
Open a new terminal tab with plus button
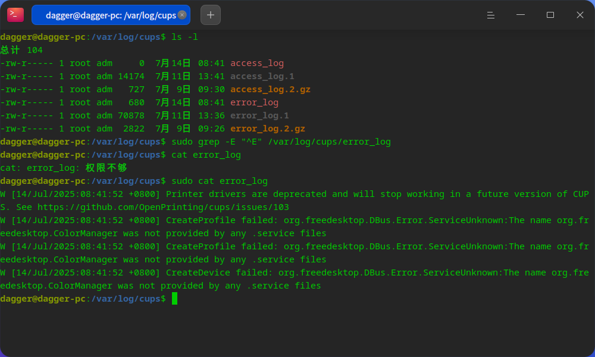(x=211, y=15)
